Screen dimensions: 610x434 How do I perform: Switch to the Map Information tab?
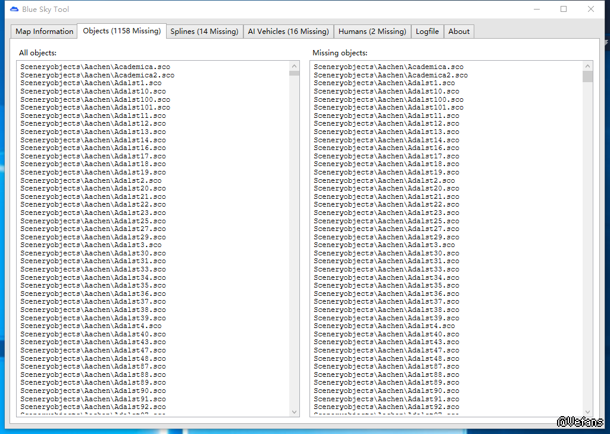click(x=45, y=32)
